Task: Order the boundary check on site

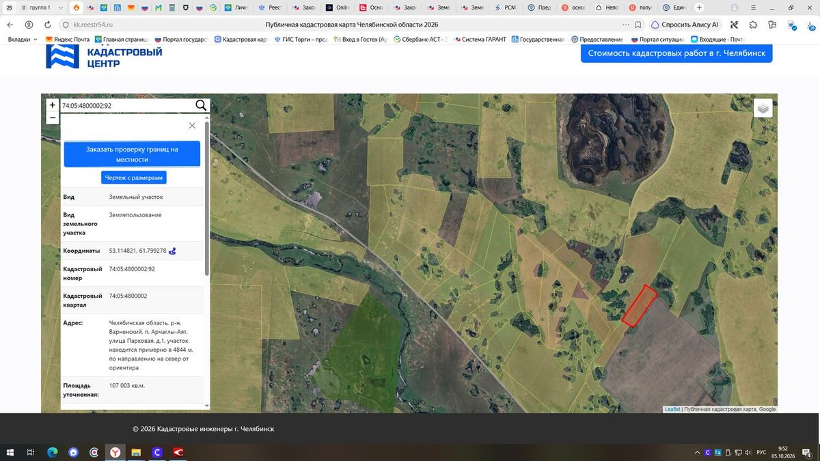Action: pyautogui.click(x=132, y=154)
